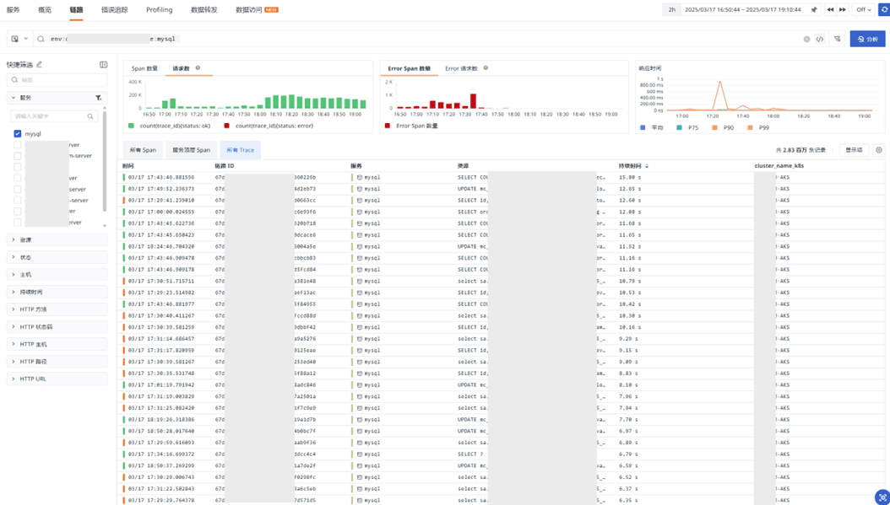Select the 所有 Span tab
890x505 pixels.
(x=143, y=150)
